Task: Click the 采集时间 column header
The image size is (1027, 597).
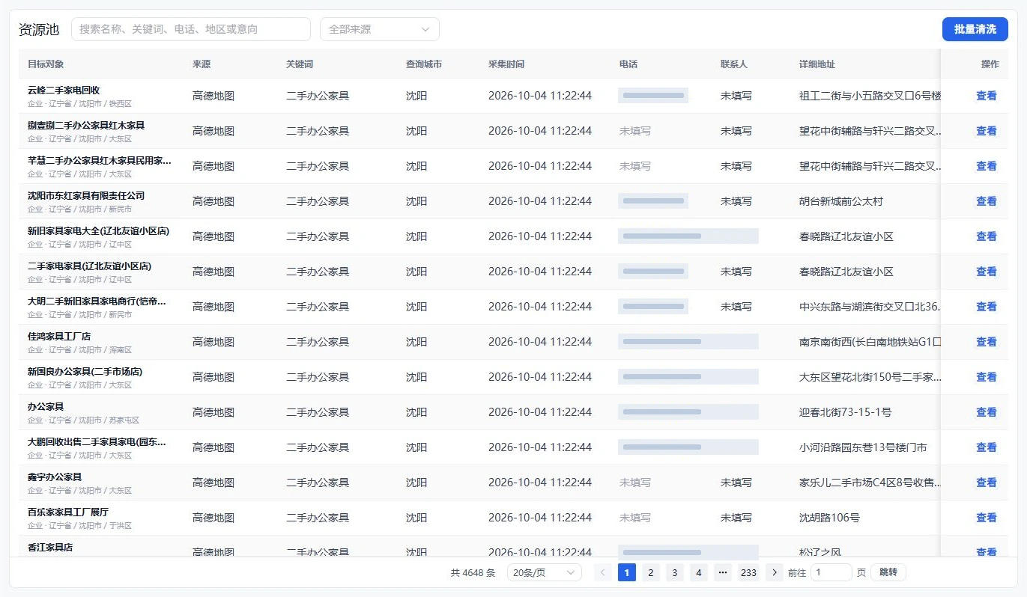Action: (x=506, y=64)
